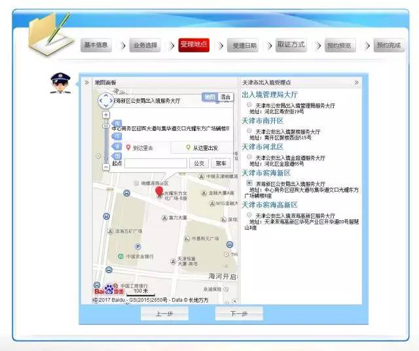Screen dimensions: 419x351
Task: Click the 天津公安出入境滨海高新区服务大厅 label
Action: 295,215
